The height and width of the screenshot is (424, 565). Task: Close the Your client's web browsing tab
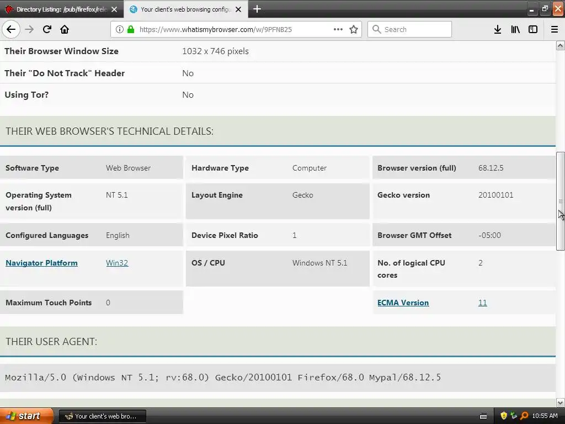[238, 9]
